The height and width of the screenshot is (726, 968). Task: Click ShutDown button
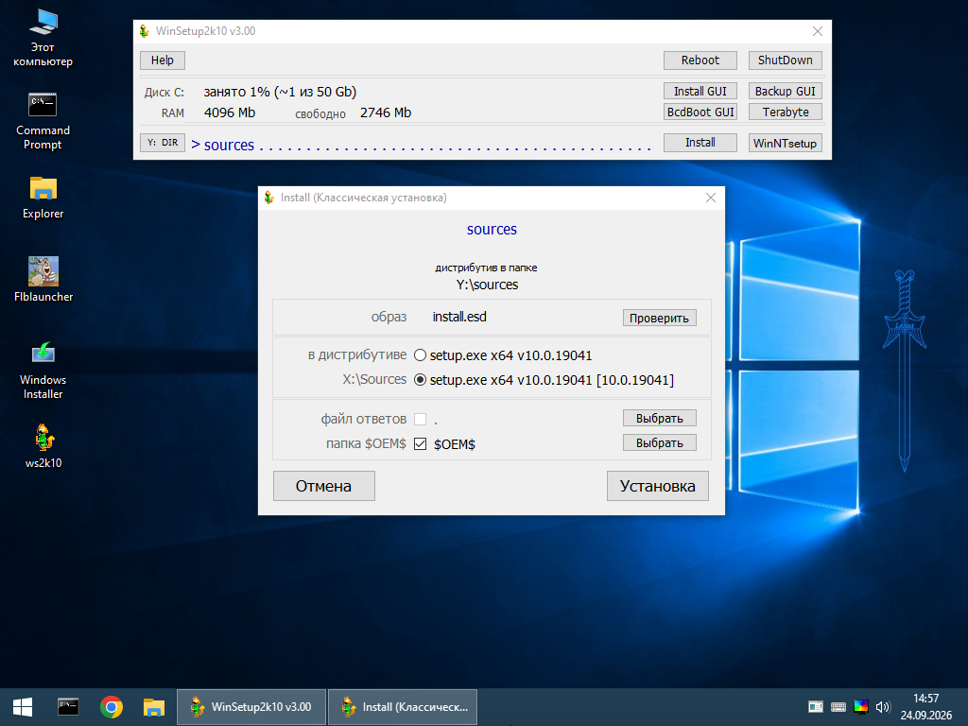[x=786, y=60]
